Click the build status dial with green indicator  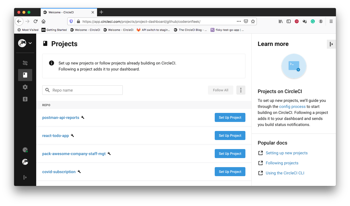pyautogui.click(x=25, y=150)
